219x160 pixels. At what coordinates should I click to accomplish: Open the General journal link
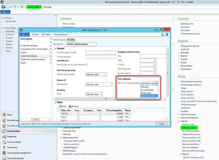pos(187,24)
